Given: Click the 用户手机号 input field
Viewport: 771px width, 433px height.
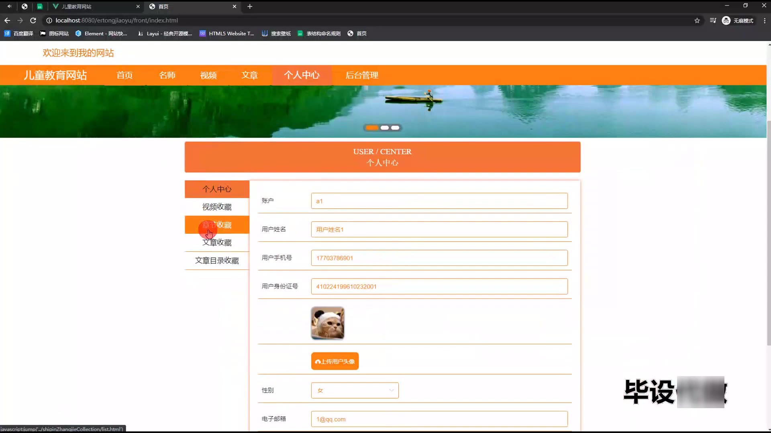Looking at the screenshot, I should 439,258.
